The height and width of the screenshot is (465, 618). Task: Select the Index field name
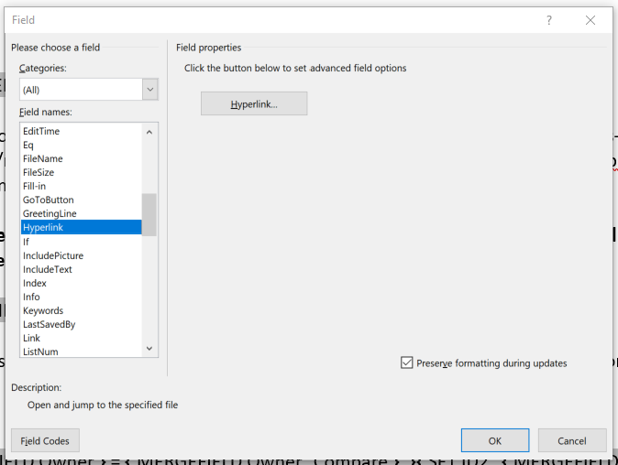click(35, 283)
